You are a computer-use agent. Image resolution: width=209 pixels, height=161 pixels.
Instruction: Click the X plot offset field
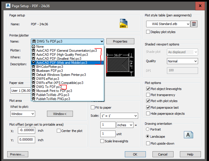coord(27,130)
